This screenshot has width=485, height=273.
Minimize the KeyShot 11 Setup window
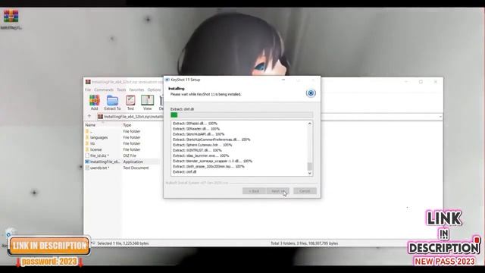[x=283, y=80]
